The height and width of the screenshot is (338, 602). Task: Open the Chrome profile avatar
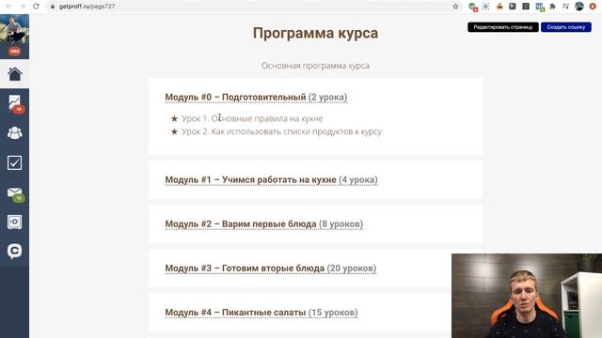(579, 7)
